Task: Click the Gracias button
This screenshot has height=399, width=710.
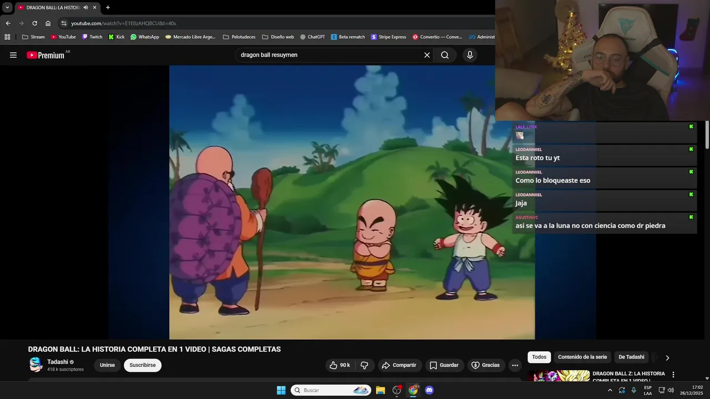Action: click(486, 365)
